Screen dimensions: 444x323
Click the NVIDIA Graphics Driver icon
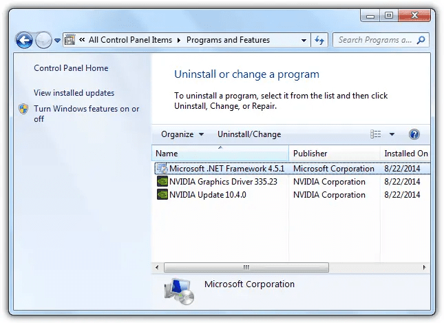[162, 181]
